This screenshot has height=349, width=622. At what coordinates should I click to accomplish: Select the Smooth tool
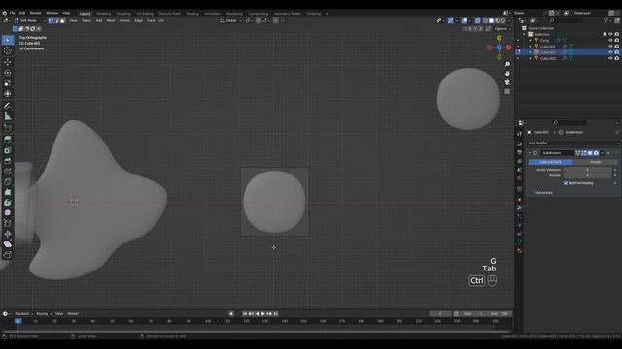coord(8,213)
